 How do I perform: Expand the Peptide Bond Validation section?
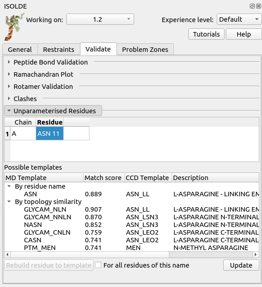click(9, 62)
